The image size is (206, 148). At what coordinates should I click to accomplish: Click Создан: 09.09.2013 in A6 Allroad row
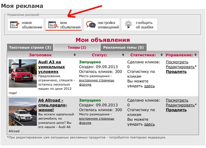[x=98, y=105]
